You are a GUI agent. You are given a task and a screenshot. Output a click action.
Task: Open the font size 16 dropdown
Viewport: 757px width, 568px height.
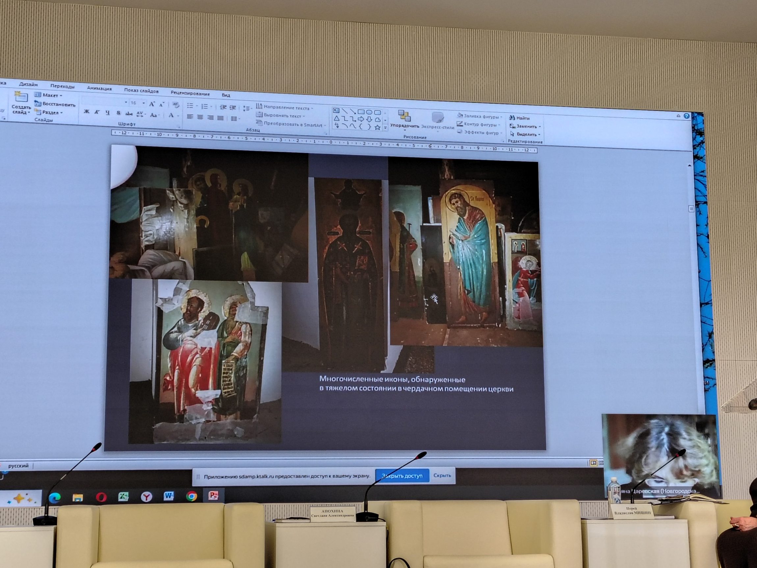point(144,103)
